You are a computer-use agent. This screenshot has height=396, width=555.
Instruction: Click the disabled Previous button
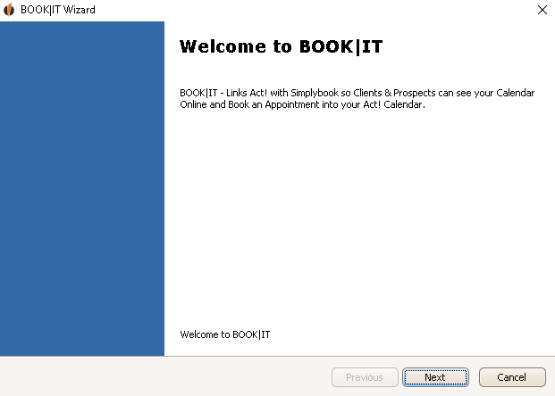point(365,377)
